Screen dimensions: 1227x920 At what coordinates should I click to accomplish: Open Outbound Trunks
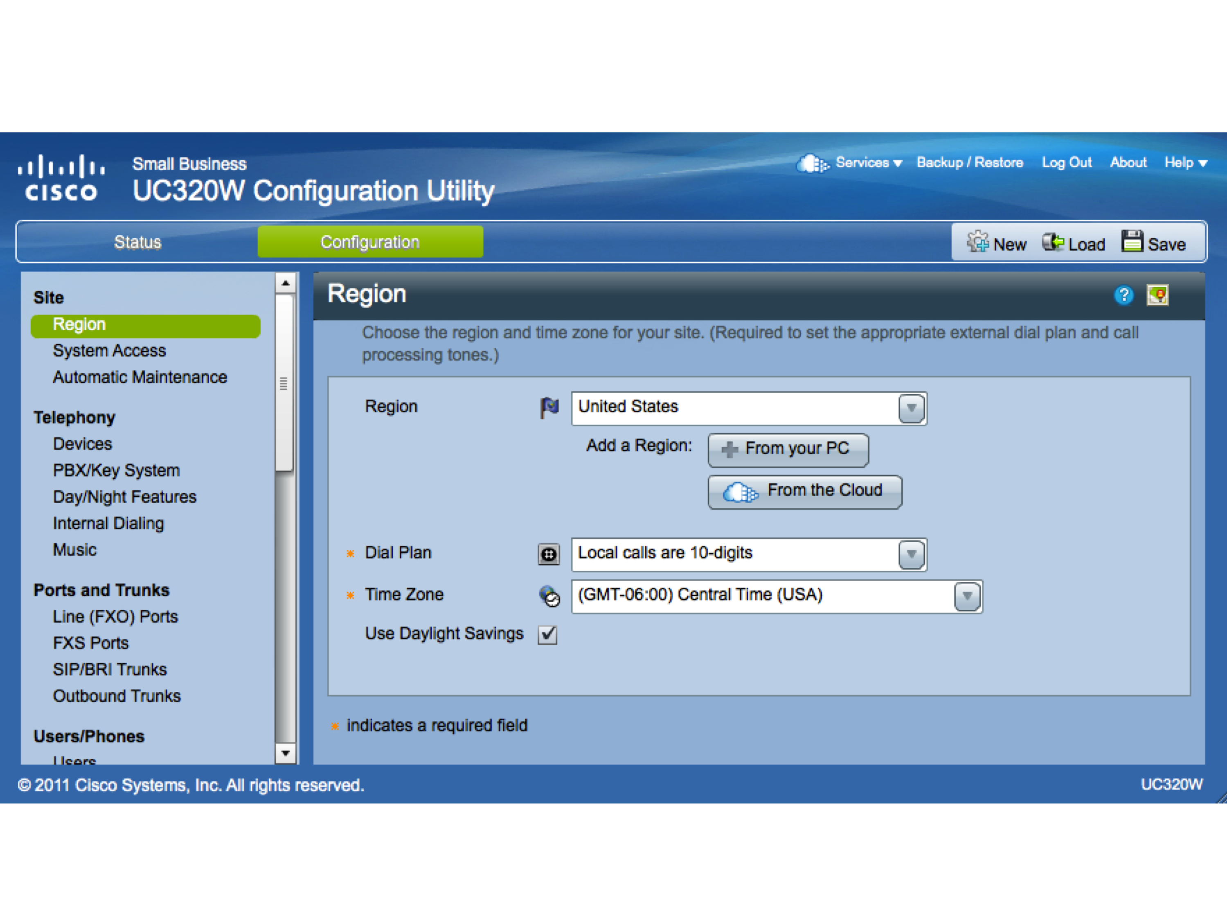pos(117,697)
